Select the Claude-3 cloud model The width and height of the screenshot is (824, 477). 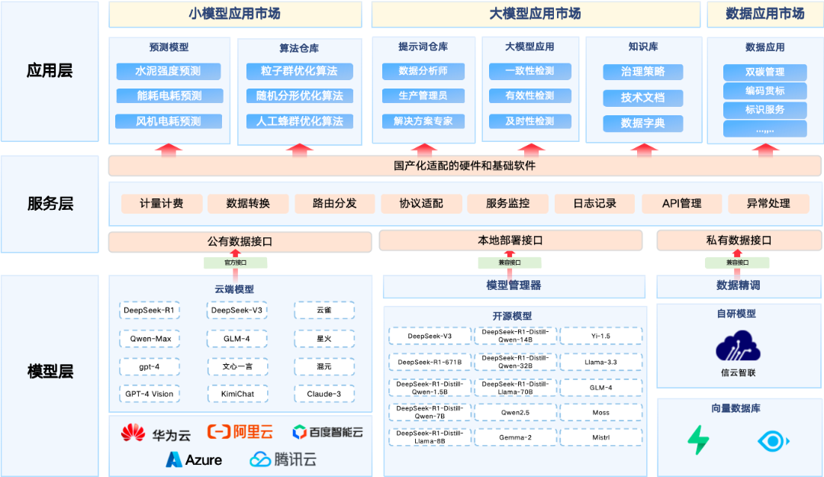click(324, 394)
